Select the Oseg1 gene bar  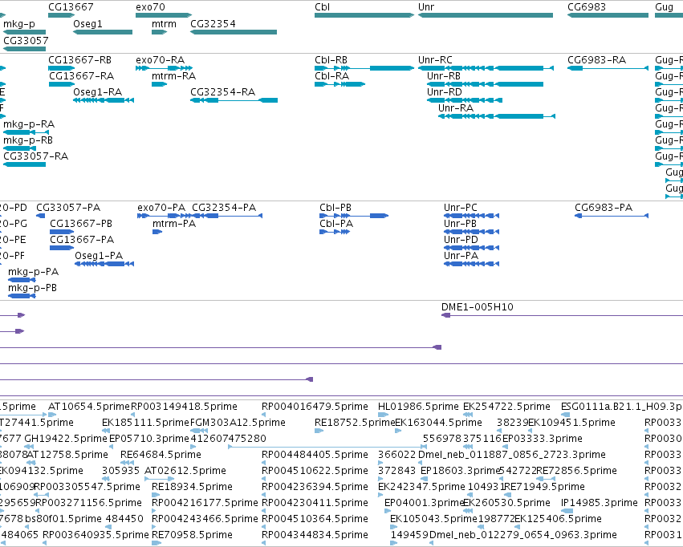(x=103, y=32)
